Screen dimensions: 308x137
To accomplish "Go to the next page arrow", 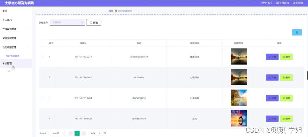I will [x=84, y=133].
